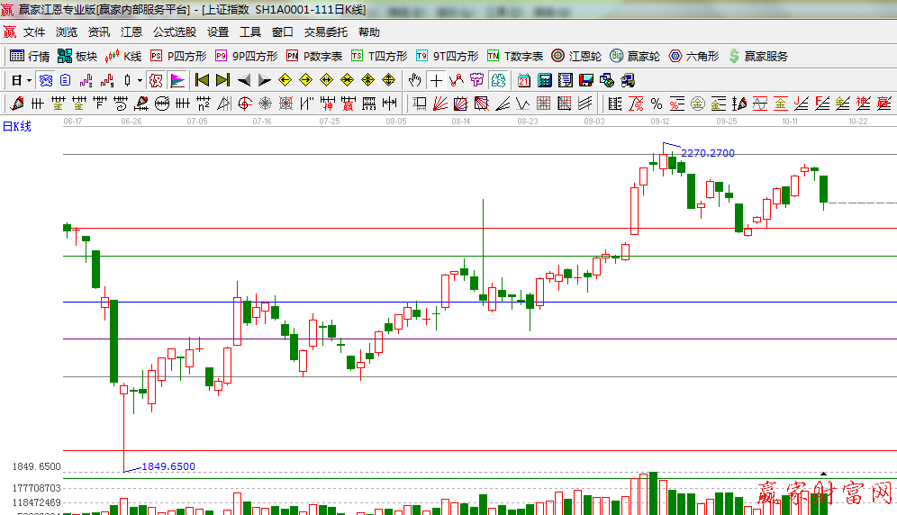Open the 行情 quotes view
The height and width of the screenshot is (515, 897).
point(30,56)
